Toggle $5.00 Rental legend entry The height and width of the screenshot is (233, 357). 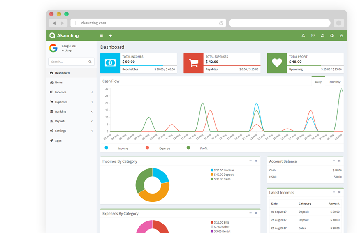pyautogui.click(x=220, y=231)
